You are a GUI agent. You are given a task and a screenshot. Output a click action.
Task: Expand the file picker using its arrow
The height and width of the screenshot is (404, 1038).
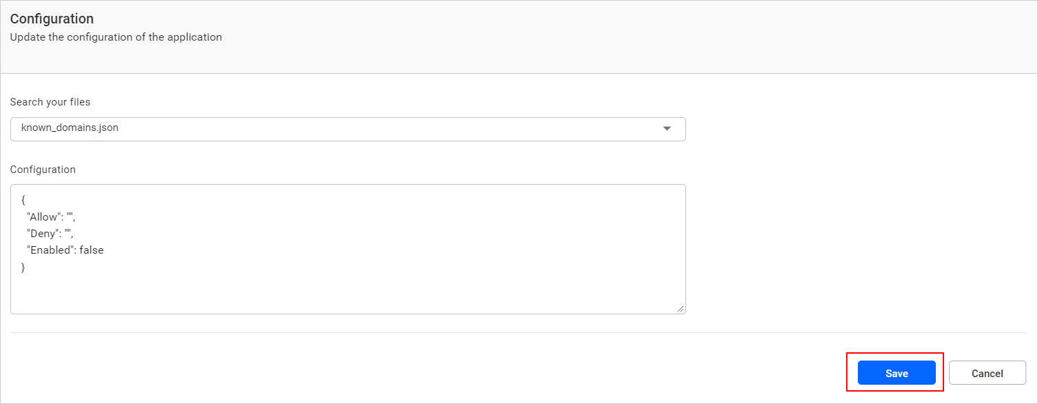coord(667,128)
